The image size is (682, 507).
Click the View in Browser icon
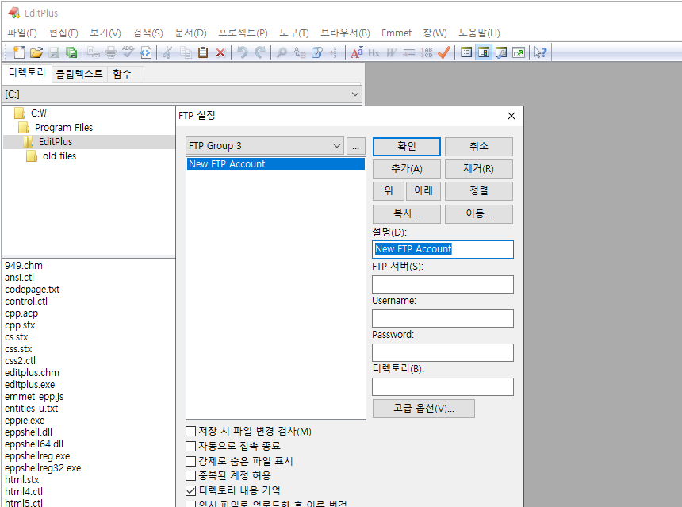(146, 52)
